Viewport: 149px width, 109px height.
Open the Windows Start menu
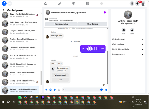3,102
